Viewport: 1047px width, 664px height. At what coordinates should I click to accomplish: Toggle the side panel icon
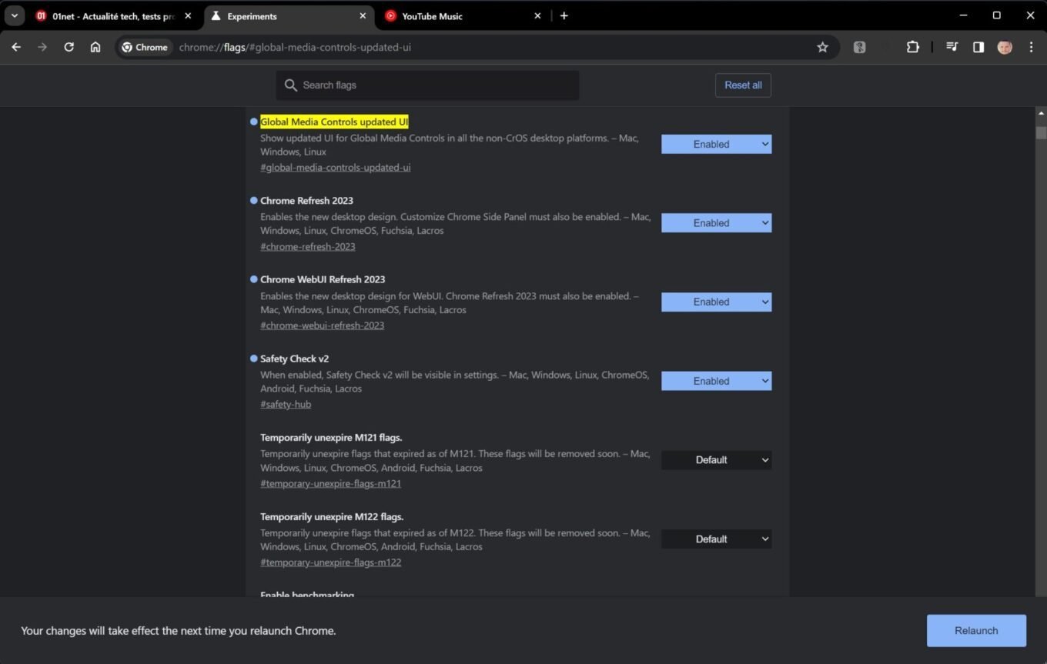[978, 47]
